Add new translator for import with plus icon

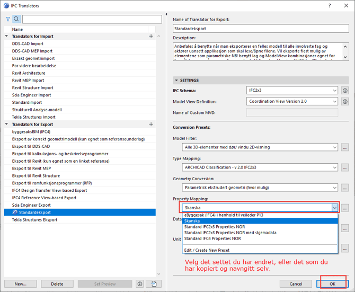(x=151, y=37)
